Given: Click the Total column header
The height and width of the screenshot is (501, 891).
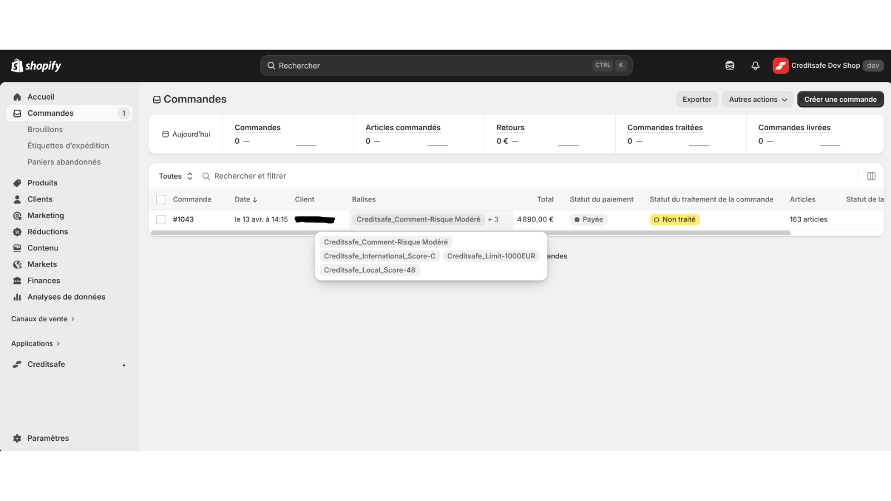Looking at the screenshot, I should 545,199.
